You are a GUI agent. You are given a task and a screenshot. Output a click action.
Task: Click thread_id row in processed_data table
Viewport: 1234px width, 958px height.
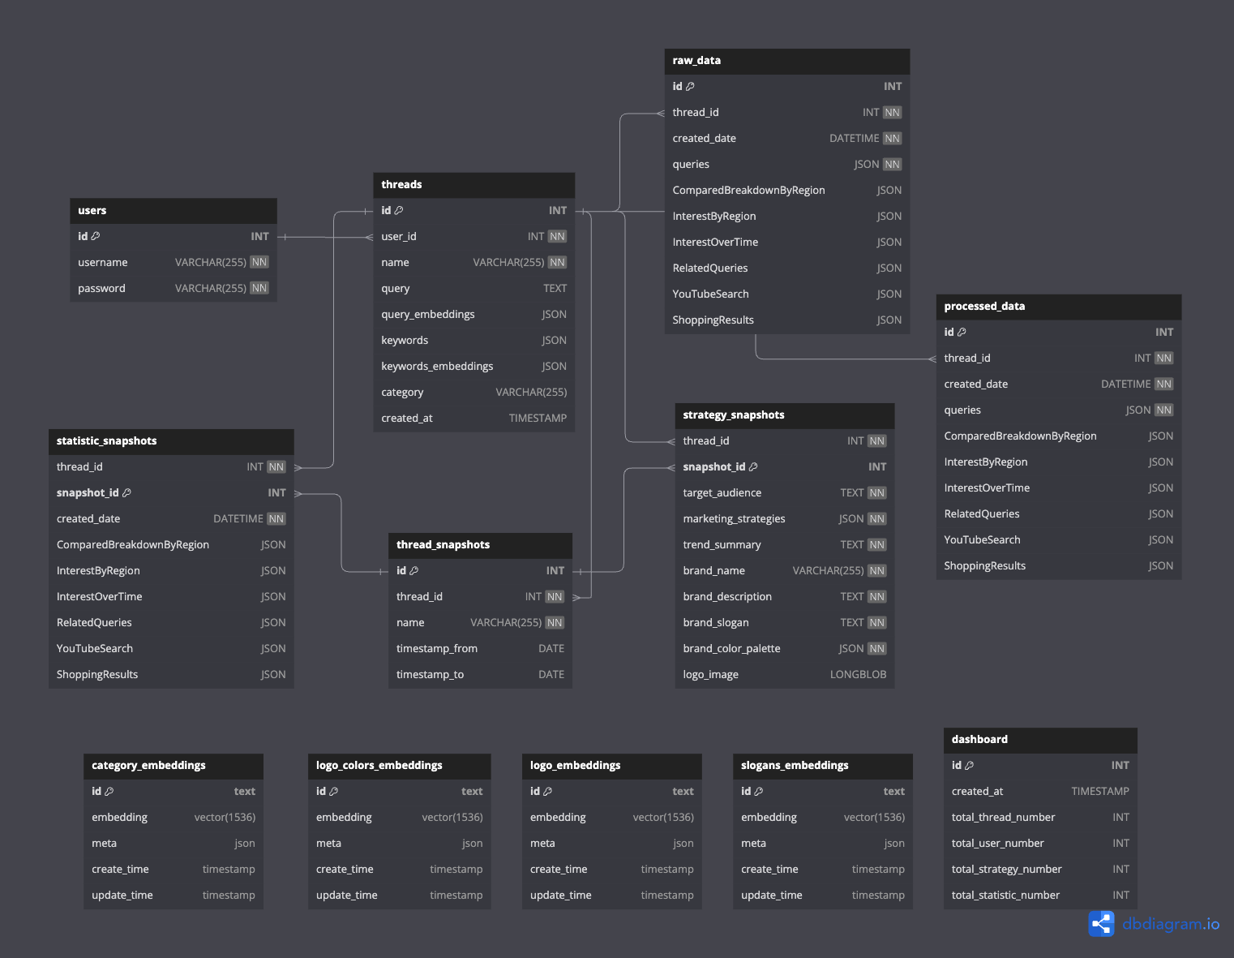click(1059, 359)
